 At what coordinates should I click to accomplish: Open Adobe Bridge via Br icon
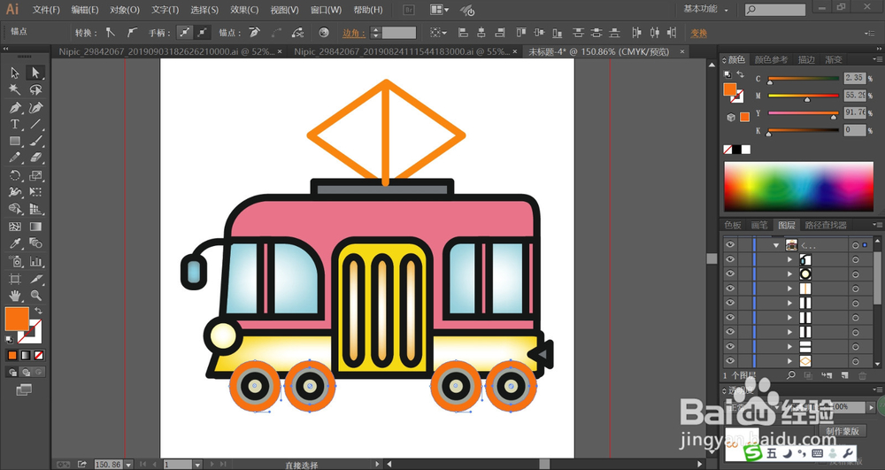(x=410, y=10)
